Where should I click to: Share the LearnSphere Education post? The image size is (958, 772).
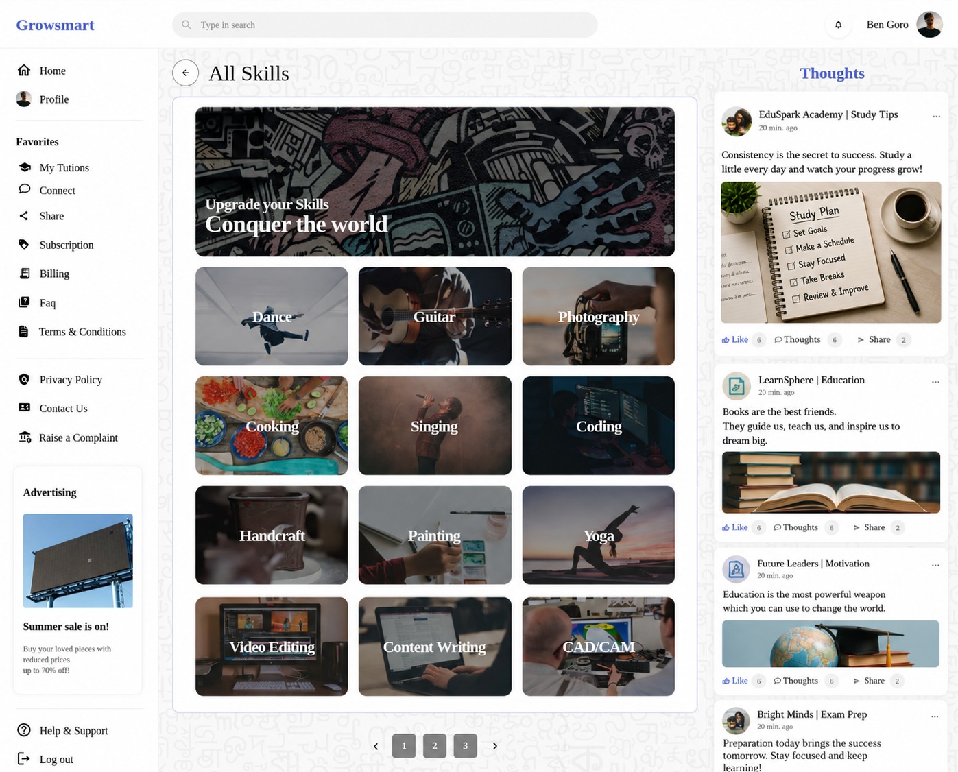pyautogui.click(x=869, y=527)
